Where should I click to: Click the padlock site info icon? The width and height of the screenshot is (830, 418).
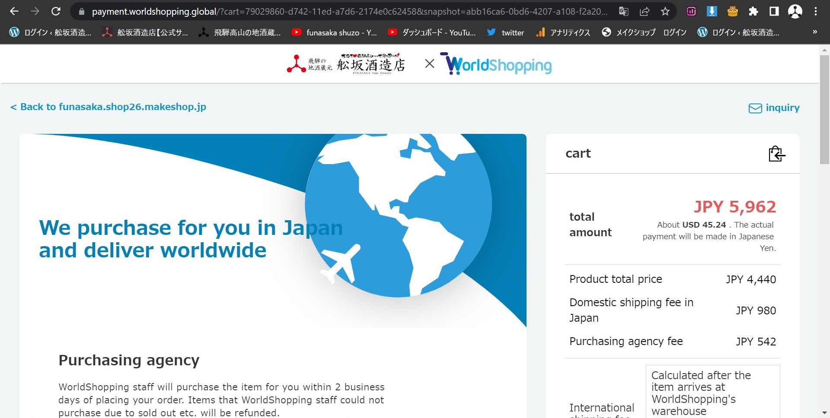[81, 12]
